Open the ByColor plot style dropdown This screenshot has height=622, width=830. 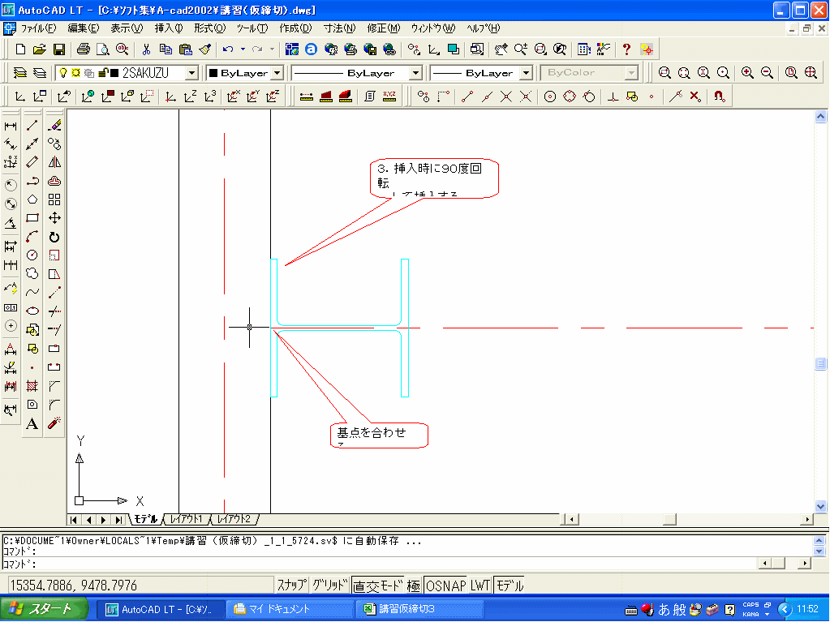point(631,73)
